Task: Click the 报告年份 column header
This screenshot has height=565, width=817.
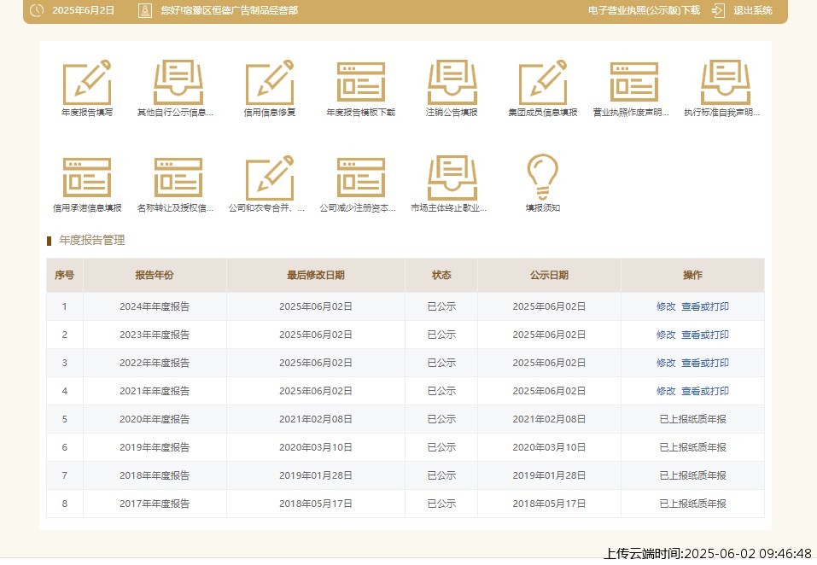Action: [155, 275]
